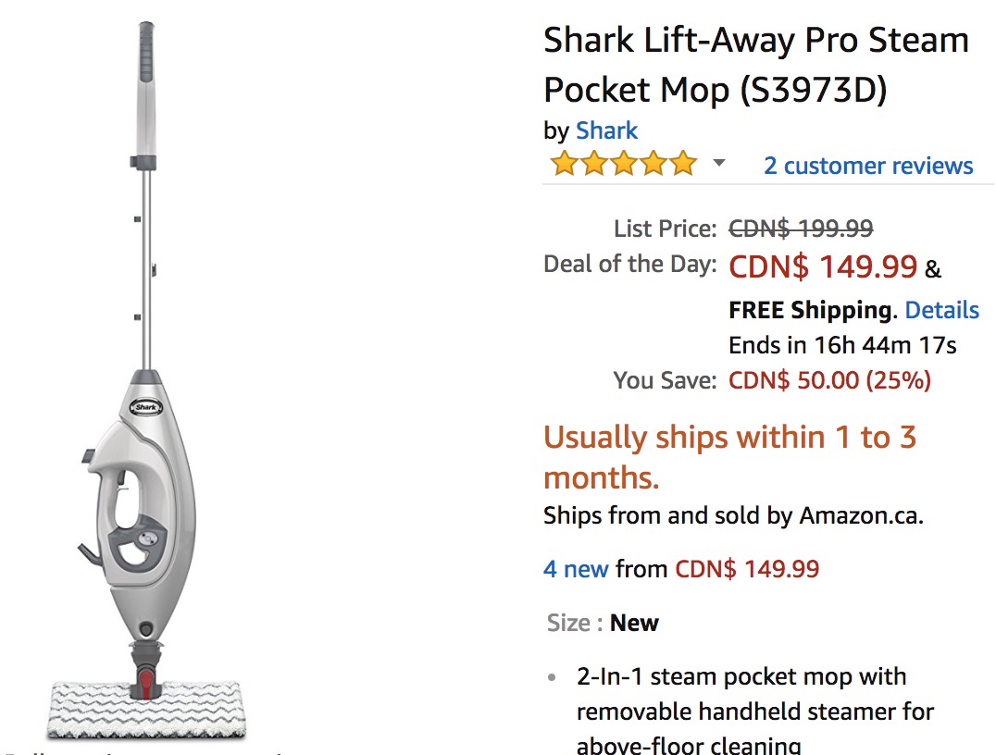Click the Shark logo on the mop
Screen dimensions: 996x755
145,407
